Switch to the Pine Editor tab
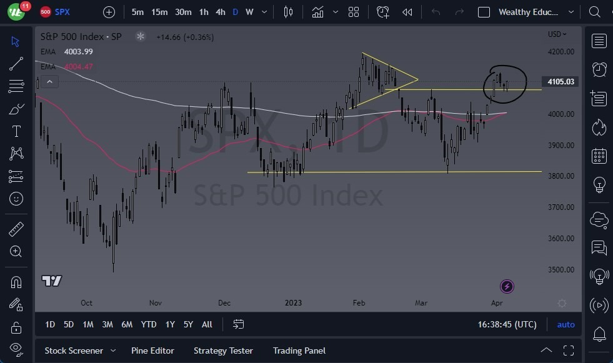 (x=152, y=351)
